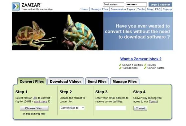Click the Step 1 heading
186x126 pixels.
pos(21,92)
